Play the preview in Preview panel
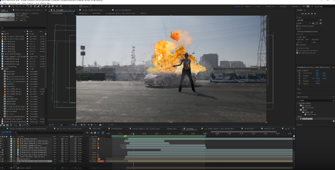The width and height of the screenshot is (335, 170). [309, 14]
